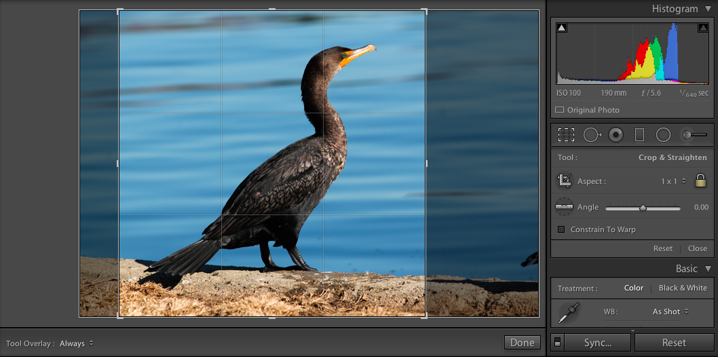The height and width of the screenshot is (357, 718).
Task: Toggle the aspect ratio lock
Action: click(x=700, y=181)
